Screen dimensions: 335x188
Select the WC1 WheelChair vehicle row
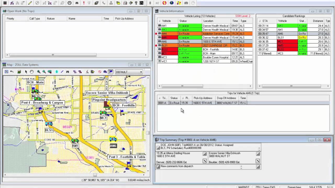(x=205, y=61)
